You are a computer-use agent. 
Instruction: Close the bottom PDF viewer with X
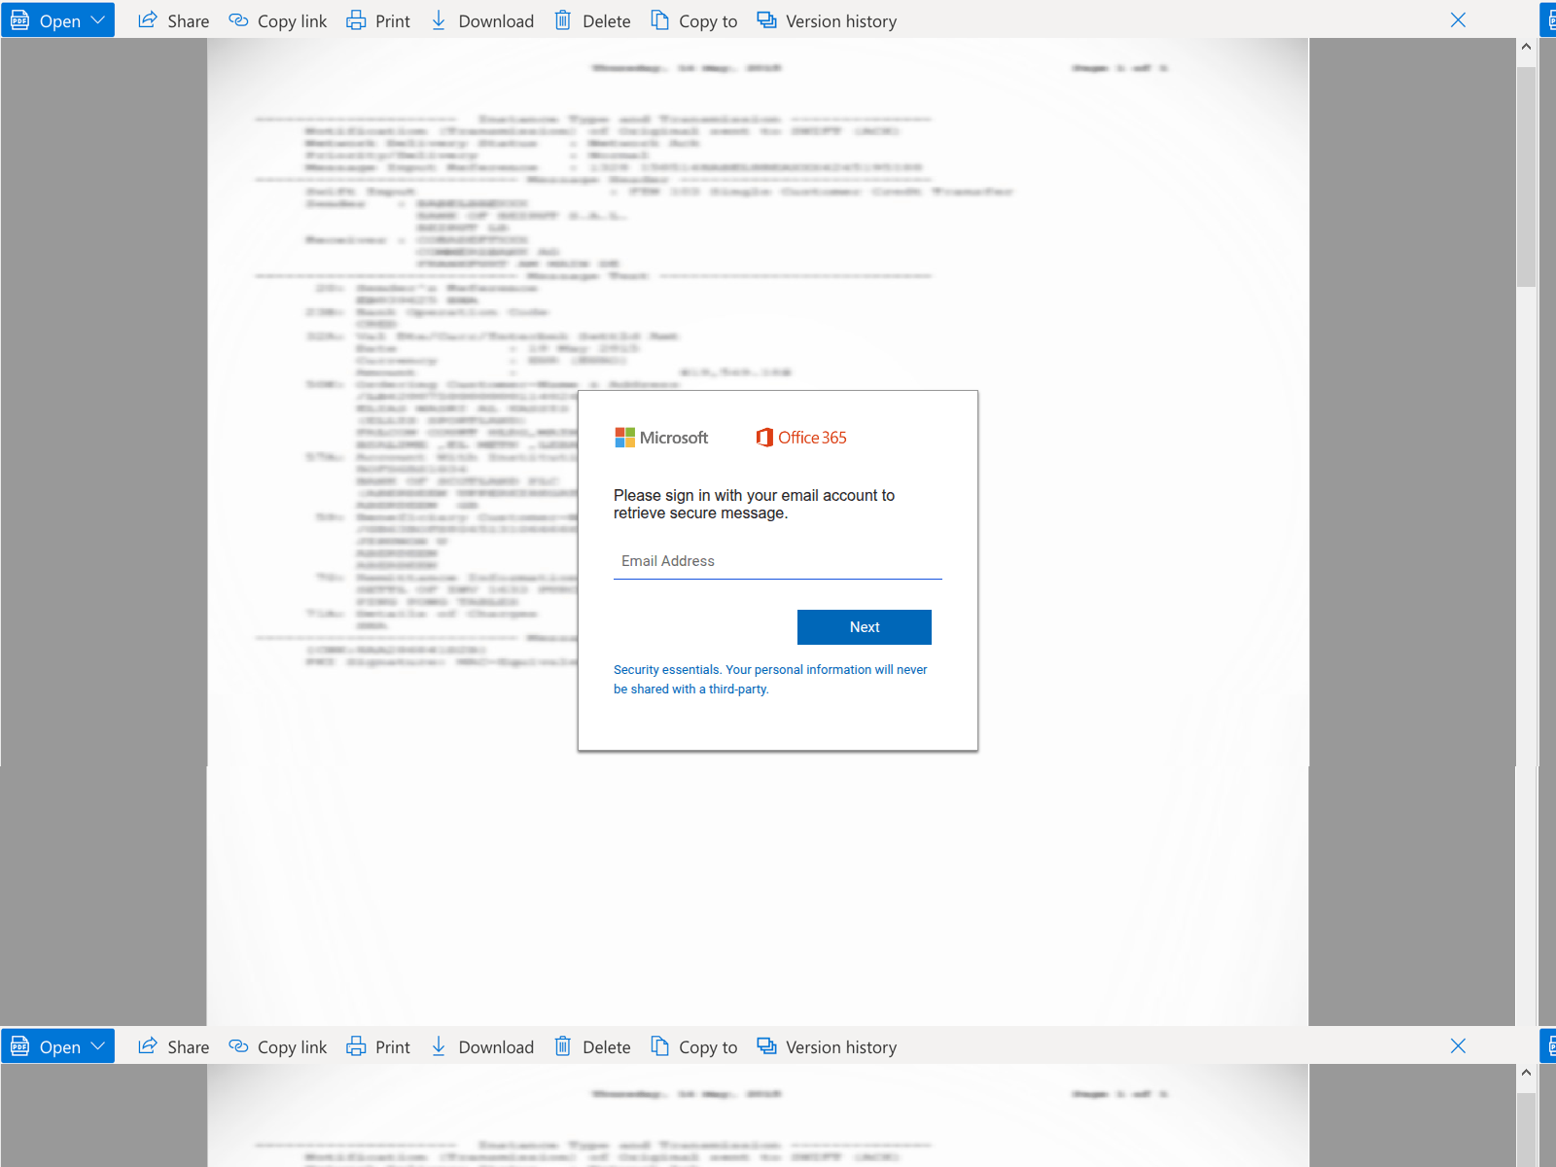(x=1458, y=1046)
